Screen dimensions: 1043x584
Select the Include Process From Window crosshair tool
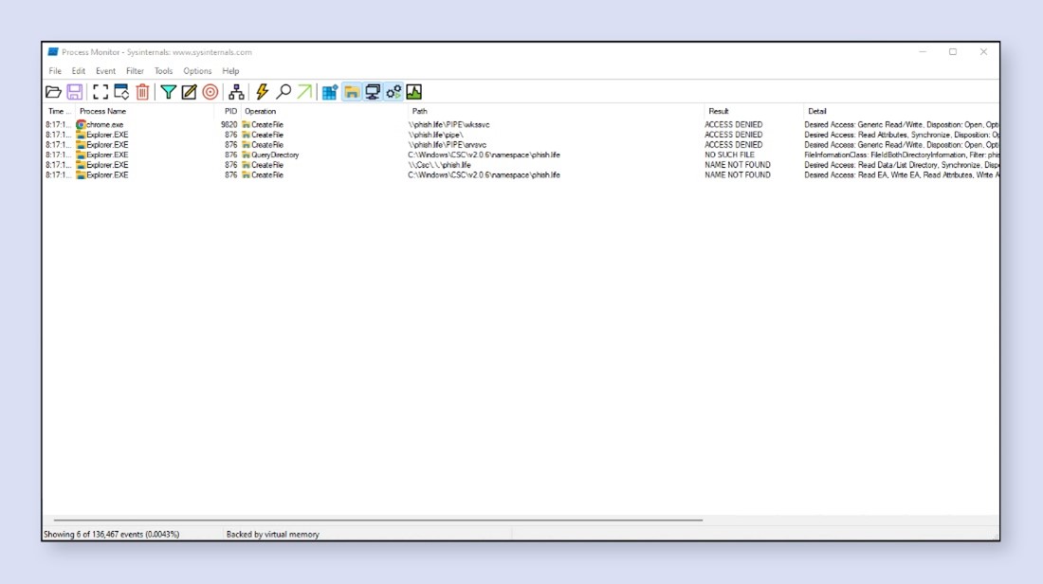pyautogui.click(x=210, y=92)
